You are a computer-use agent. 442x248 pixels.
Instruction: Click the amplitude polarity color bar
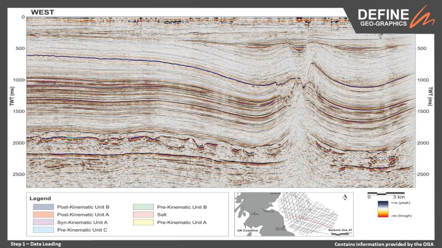[382, 208]
